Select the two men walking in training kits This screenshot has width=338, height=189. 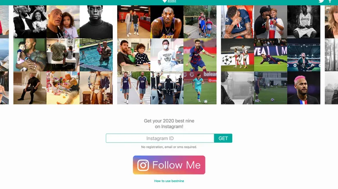pos(133,88)
